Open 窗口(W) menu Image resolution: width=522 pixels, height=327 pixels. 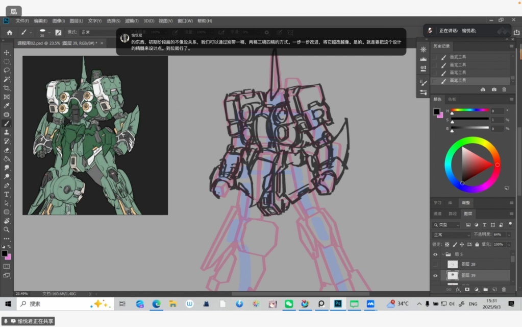(x=185, y=20)
